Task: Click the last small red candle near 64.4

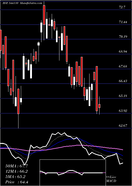Action: coord(99,106)
